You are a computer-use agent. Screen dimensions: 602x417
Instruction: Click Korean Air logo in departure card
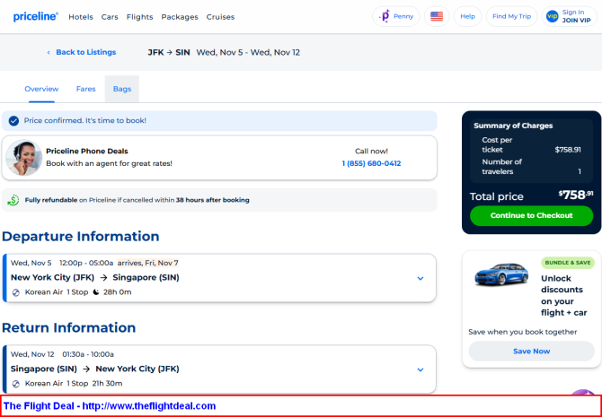tap(16, 292)
